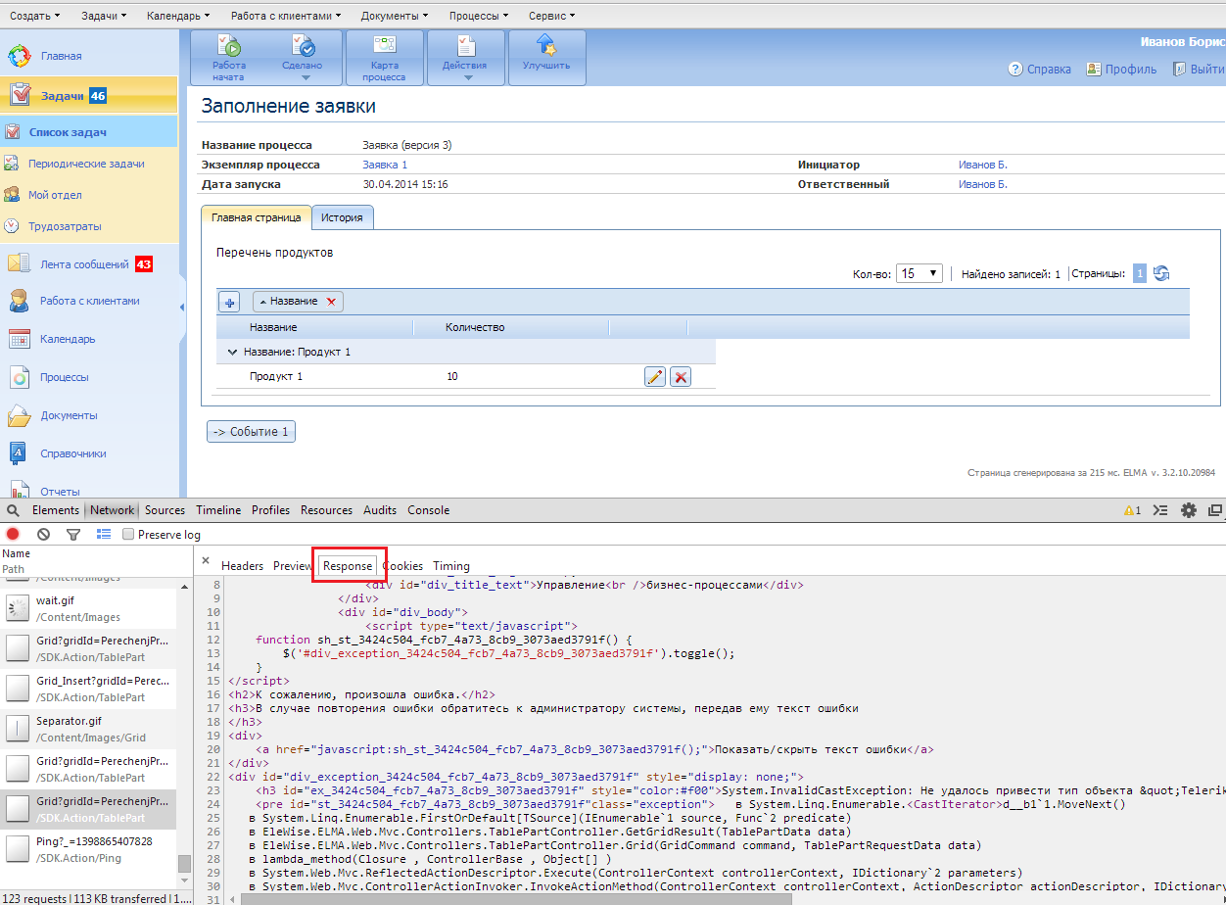Open the Headers tab in DevTools
The width and height of the screenshot is (1226, 905).
point(242,566)
